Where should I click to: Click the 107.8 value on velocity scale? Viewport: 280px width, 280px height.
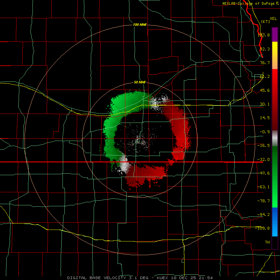(x=264, y=35)
